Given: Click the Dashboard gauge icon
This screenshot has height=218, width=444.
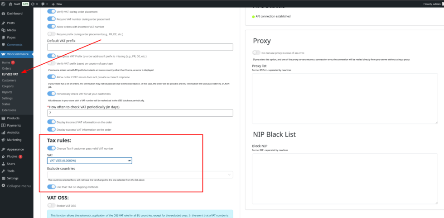Looking at the screenshot, I should [4, 14].
